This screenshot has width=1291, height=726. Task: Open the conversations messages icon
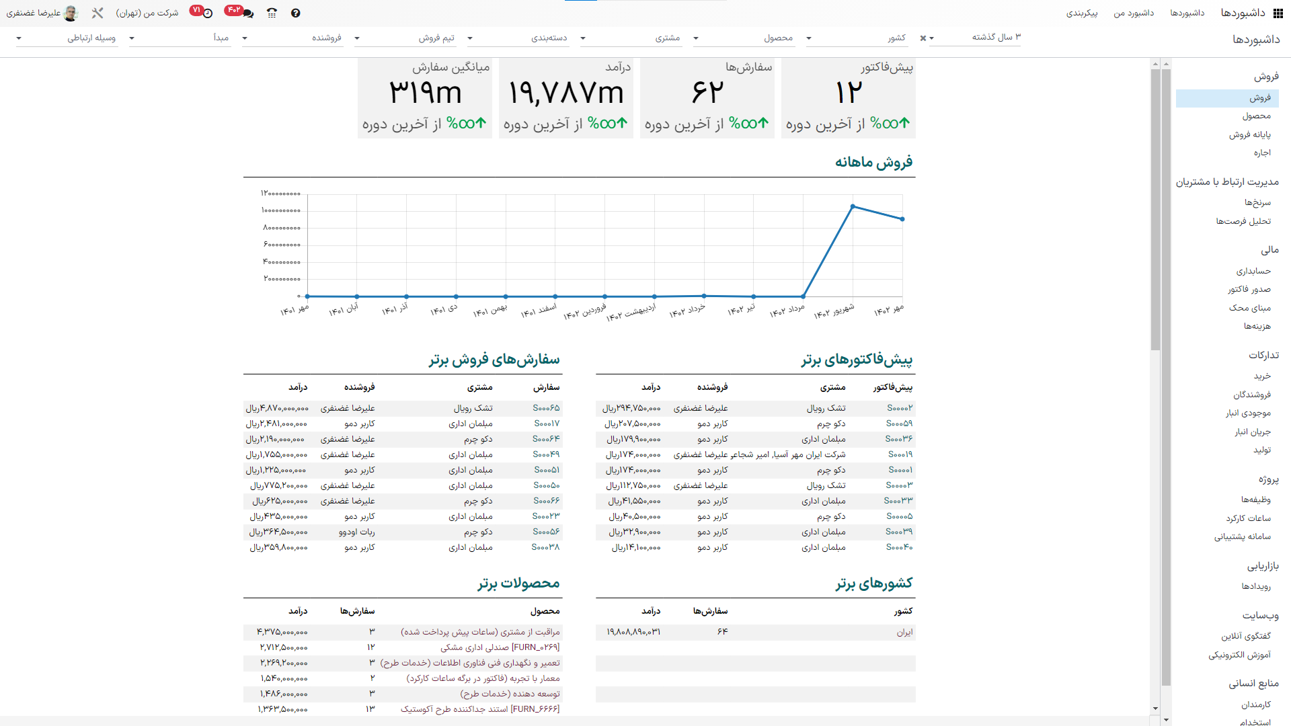point(247,13)
